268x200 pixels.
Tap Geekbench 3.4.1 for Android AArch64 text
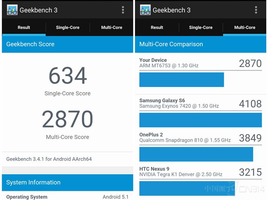point(49,159)
